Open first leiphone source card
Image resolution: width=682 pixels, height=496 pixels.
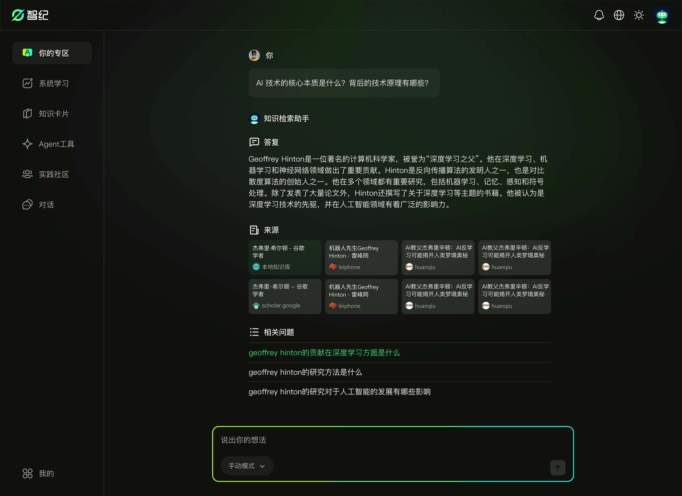click(x=361, y=257)
